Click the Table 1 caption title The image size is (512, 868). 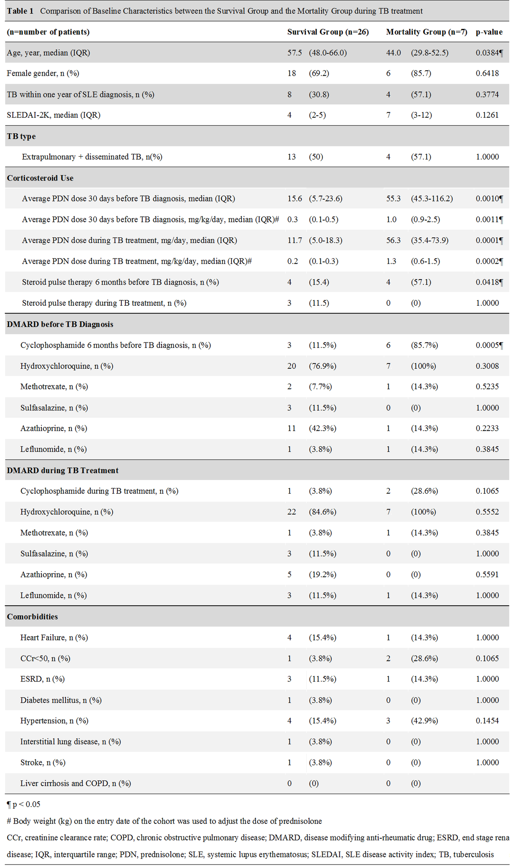pos(214,11)
